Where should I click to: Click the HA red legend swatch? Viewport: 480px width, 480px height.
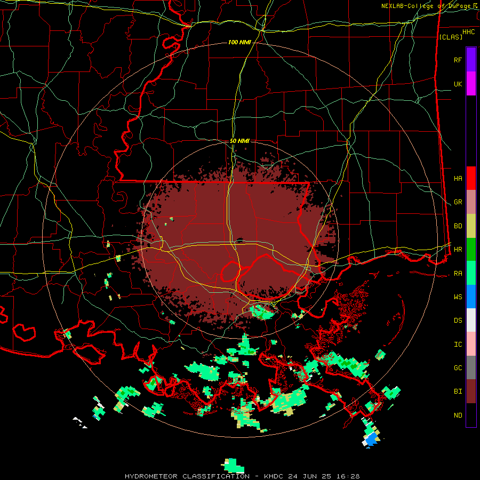click(471, 178)
